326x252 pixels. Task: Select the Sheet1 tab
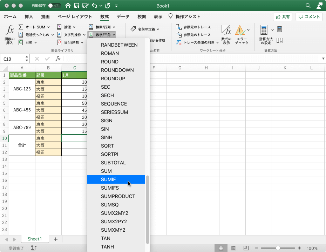35,239
